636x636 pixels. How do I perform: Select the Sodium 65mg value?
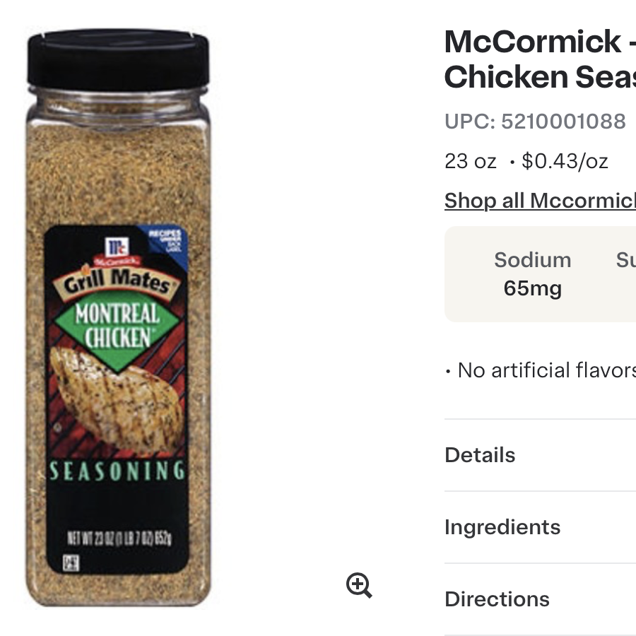coord(532,288)
